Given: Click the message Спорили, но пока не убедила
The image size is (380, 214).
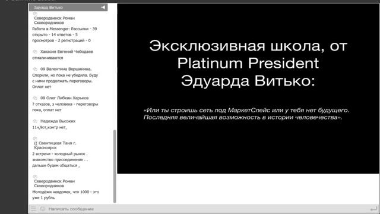Looking at the screenshot, I should (x=65, y=81).
